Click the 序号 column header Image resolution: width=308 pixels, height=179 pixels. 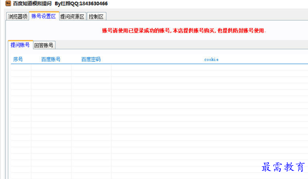tap(18, 59)
